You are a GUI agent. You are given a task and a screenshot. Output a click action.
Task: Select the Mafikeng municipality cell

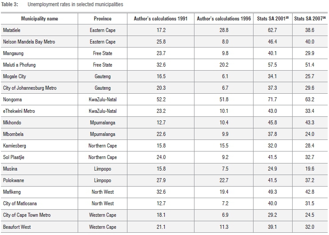12,192
